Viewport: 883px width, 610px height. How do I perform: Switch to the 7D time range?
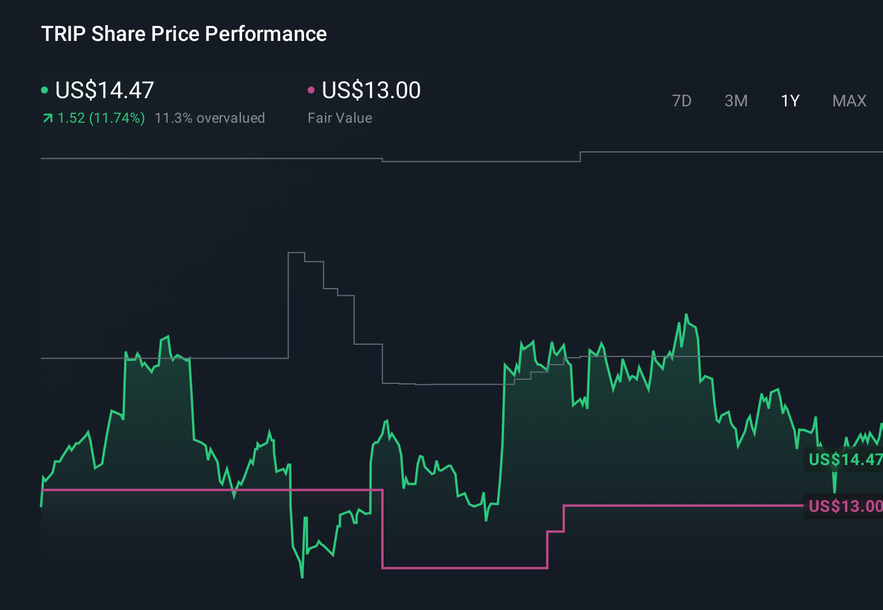(x=682, y=100)
